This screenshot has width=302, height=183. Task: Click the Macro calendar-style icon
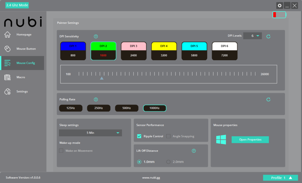coord(7,77)
